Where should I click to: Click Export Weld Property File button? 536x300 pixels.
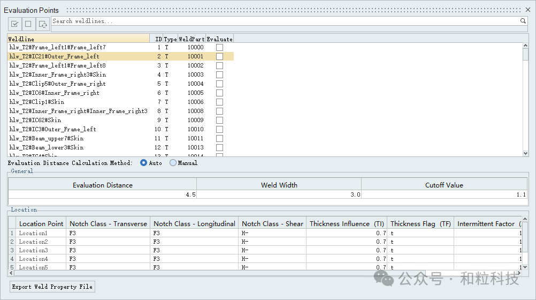tap(52, 287)
